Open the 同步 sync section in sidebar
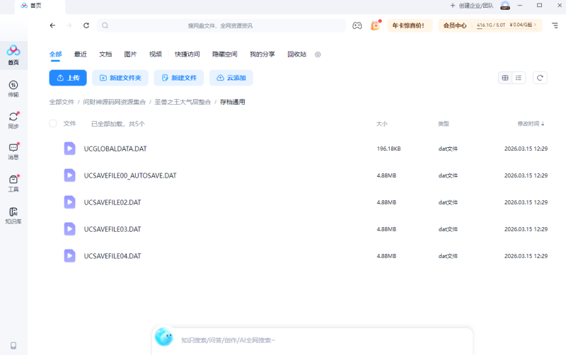 (x=13, y=120)
